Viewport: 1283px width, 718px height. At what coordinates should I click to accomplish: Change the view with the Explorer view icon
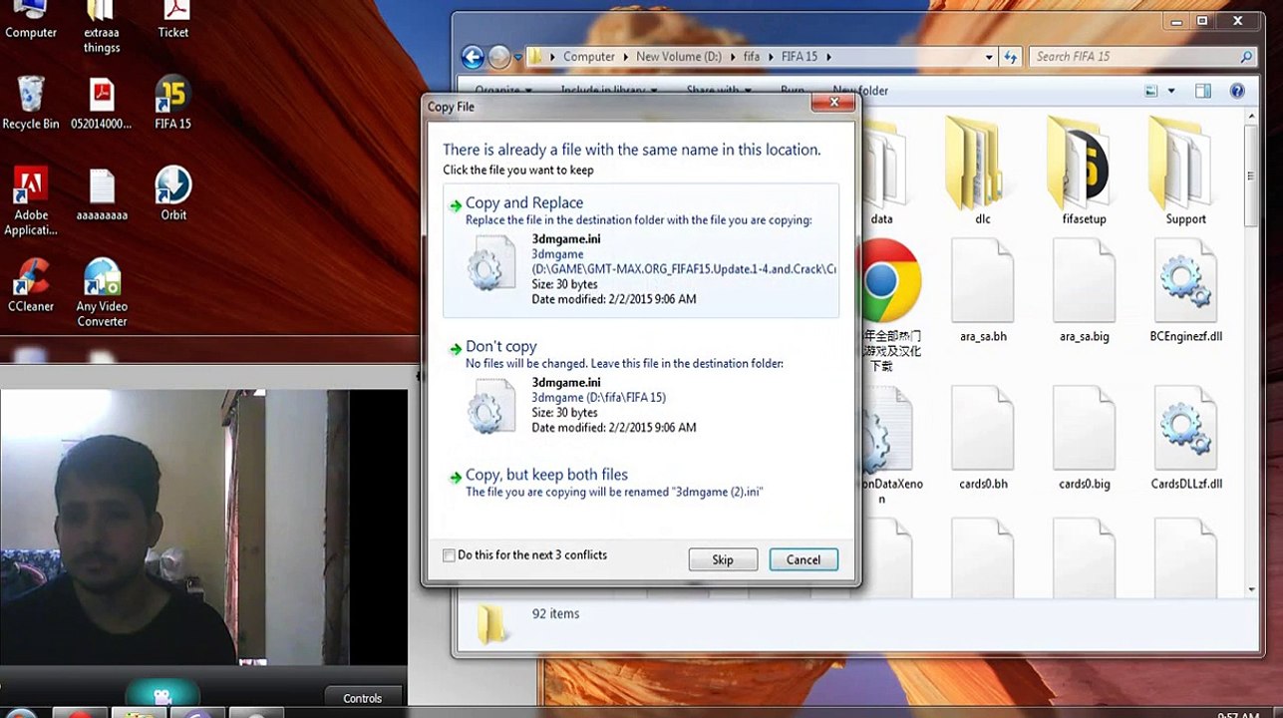(1152, 91)
